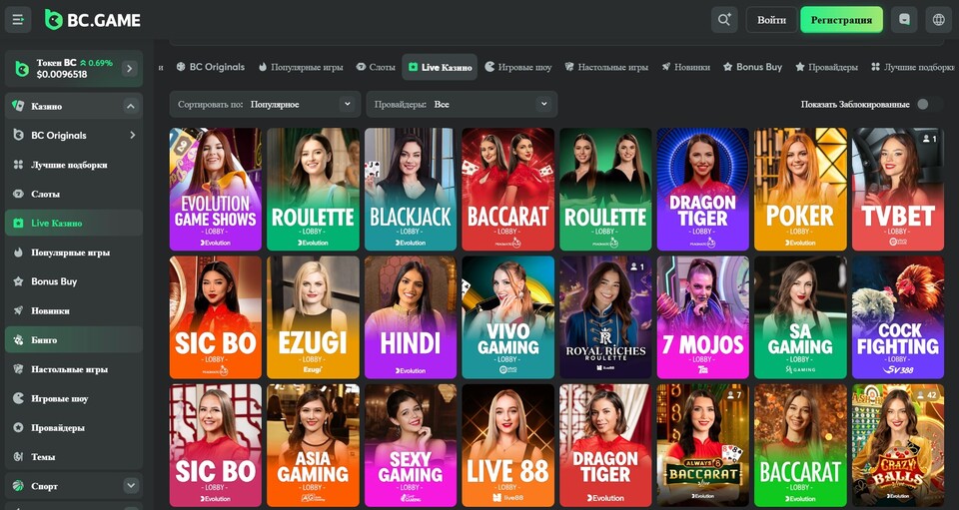Open the Poker lobby tile
The height and width of the screenshot is (510, 959).
click(800, 190)
